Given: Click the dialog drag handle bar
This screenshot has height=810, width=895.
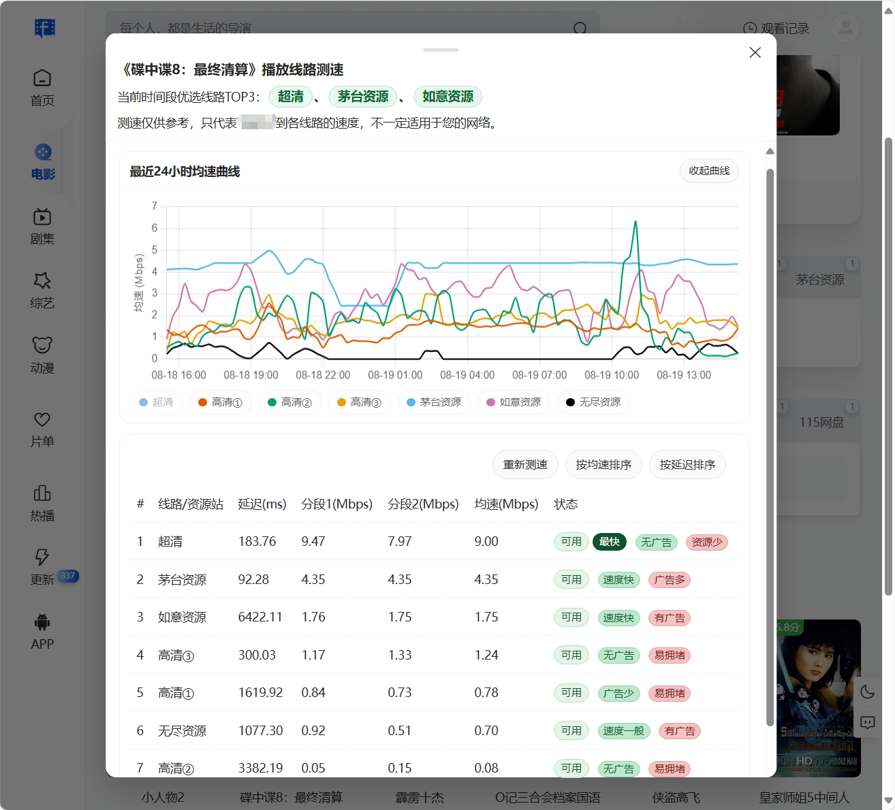Looking at the screenshot, I should pos(441,50).
